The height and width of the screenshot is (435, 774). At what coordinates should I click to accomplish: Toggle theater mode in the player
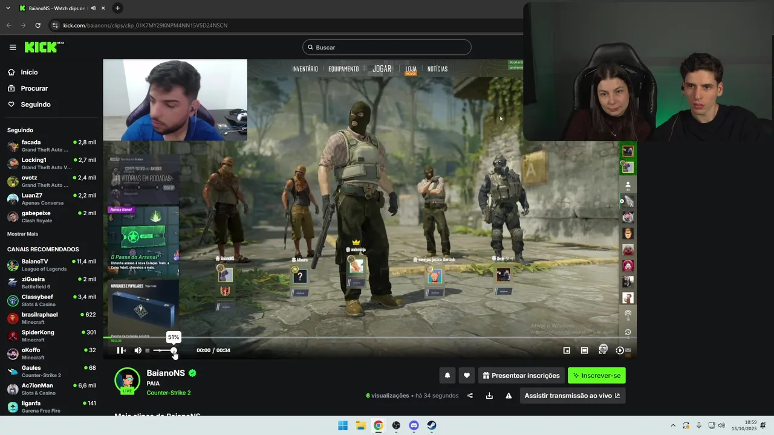[584, 350]
